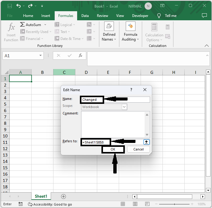Select the Sheet1 tab
The width and height of the screenshot is (212, 208).
41,196
